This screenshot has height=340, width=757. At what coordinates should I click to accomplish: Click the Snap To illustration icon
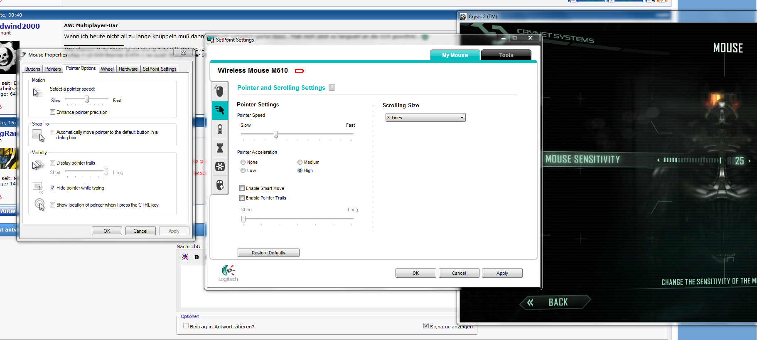(x=38, y=136)
